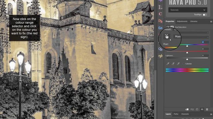
Task: Switch to the Libraries tab
Action: pos(194,21)
